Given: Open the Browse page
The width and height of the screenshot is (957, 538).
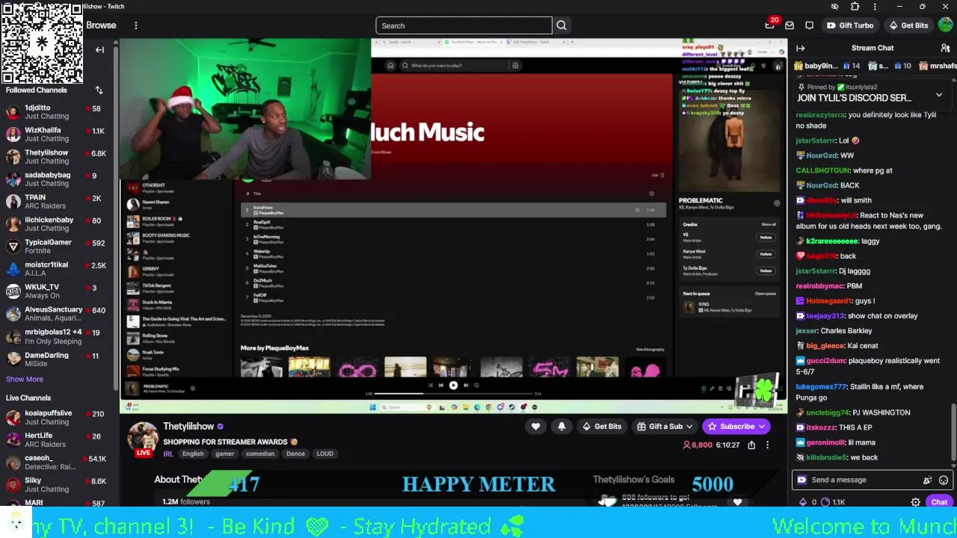Looking at the screenshot, I should pyautogui.click(x=101, y=25).
